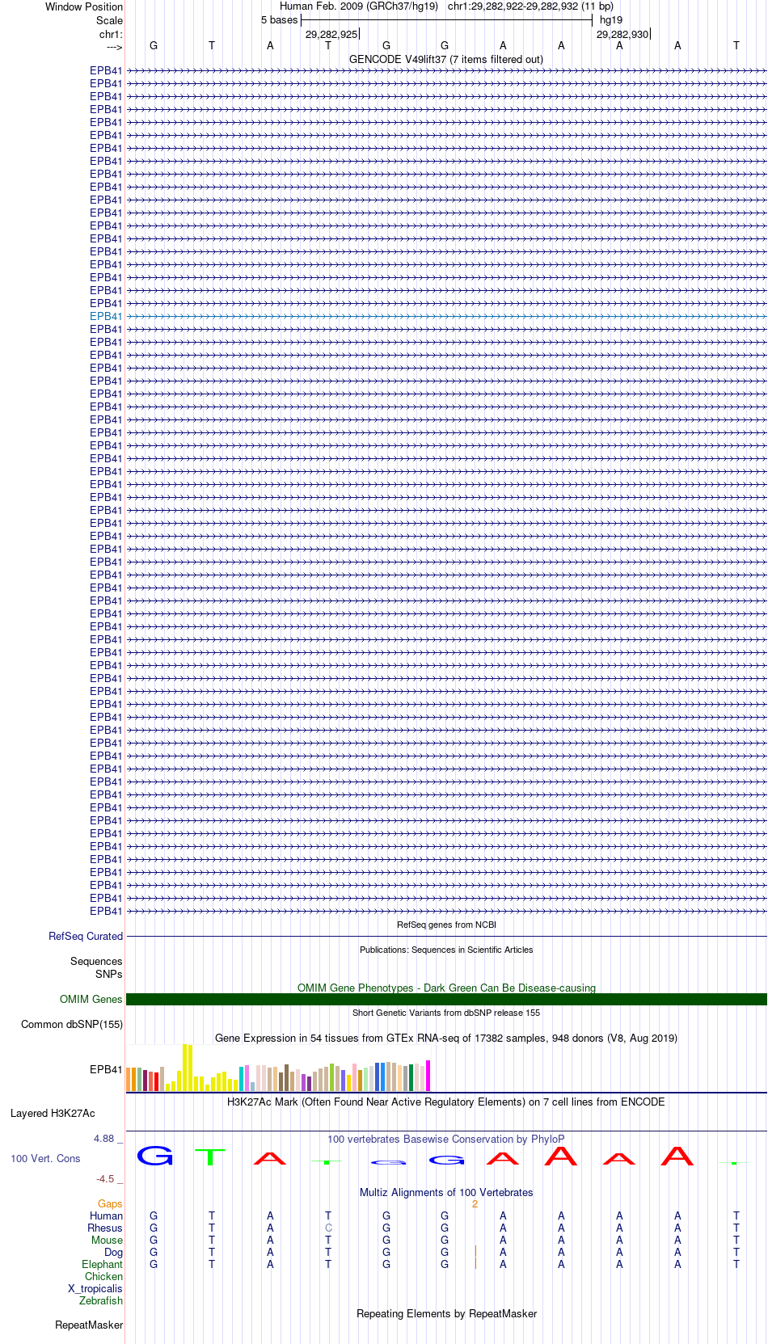Screen dimensions: 768x1344
Task: Click the Gaps row label
Action: (x=110, y=1204)
